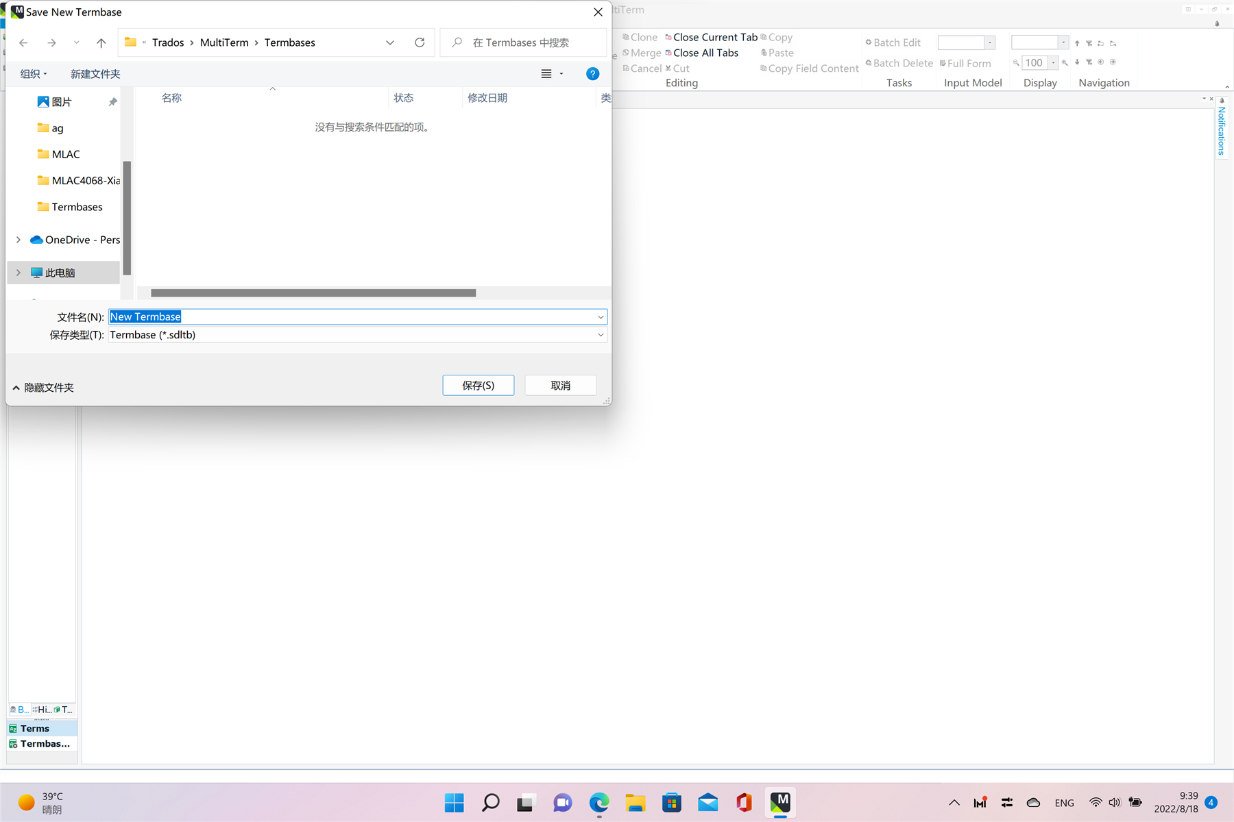Click Full Form in Input Model

[965, 63]
